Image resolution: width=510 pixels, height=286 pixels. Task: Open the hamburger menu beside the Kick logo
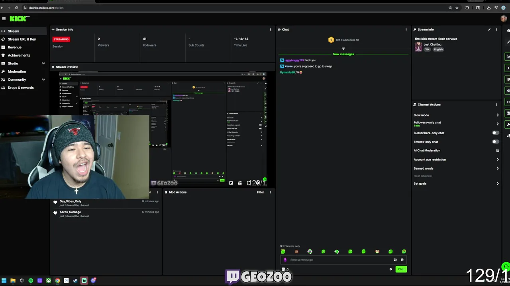(4, 19)
